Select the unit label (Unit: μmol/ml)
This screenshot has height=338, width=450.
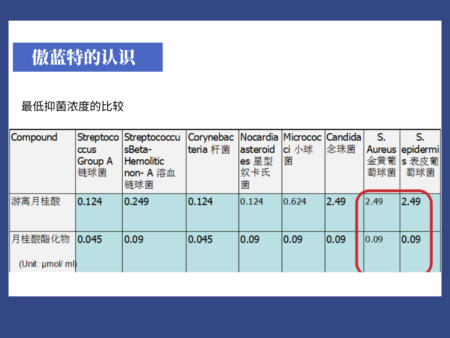[46, 264]
